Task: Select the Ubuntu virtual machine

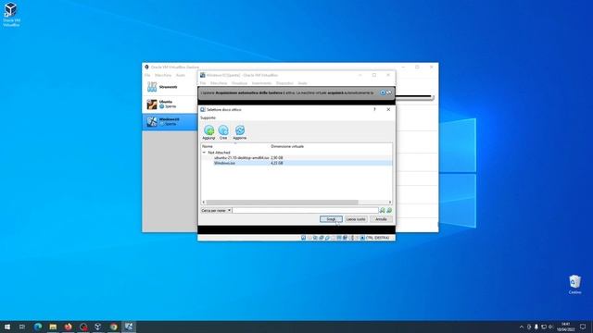Action: [170, 105]
